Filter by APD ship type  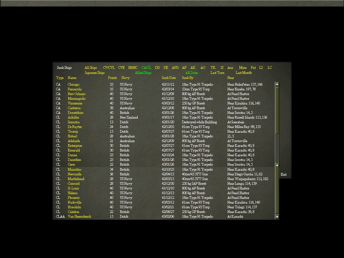coord(175,68)
